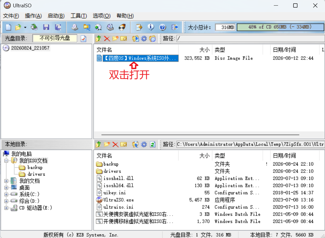Click the rename icon in image pane toolbar
Image resolution: width=325 pixels, height=238 pixels.
pos(124,38)
